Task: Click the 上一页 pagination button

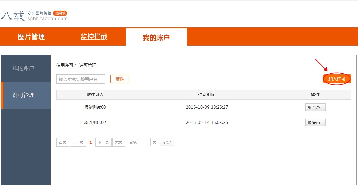Action: (x=78, y=142)
